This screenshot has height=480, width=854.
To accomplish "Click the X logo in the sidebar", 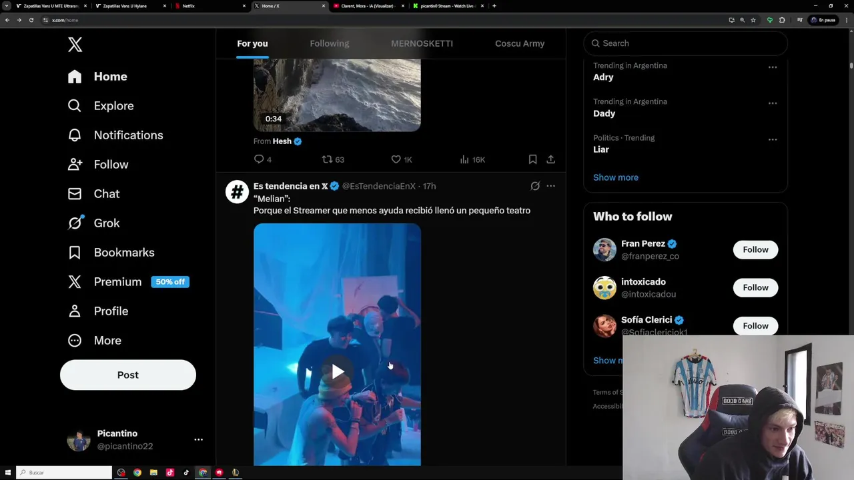I will (x=75, y=45).
